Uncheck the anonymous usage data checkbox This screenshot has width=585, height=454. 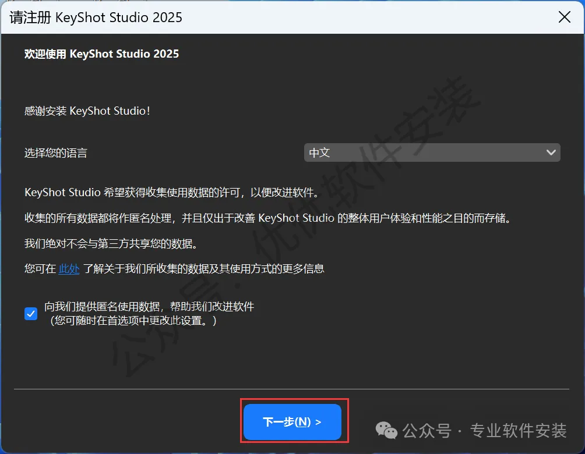(x=31, y=314)
